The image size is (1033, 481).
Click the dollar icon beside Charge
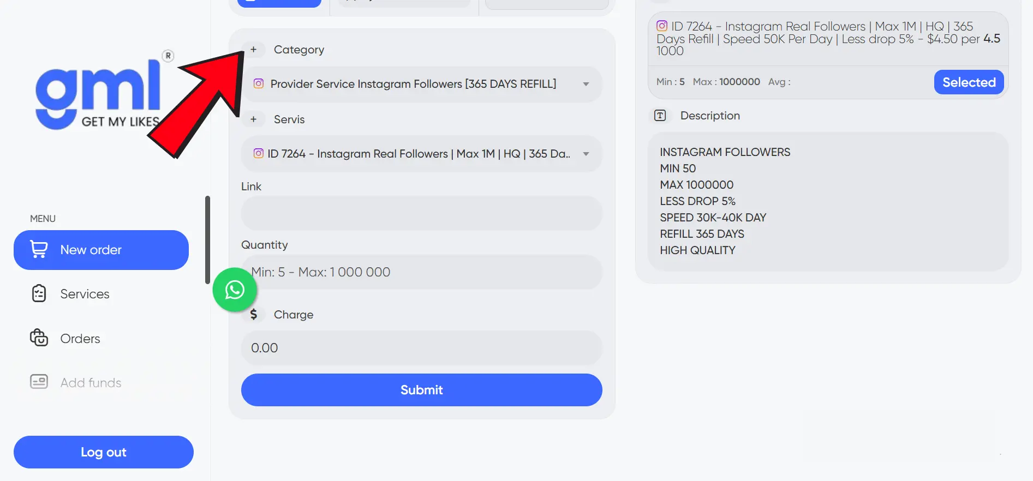pyautogui.click(x=254, y=314)
